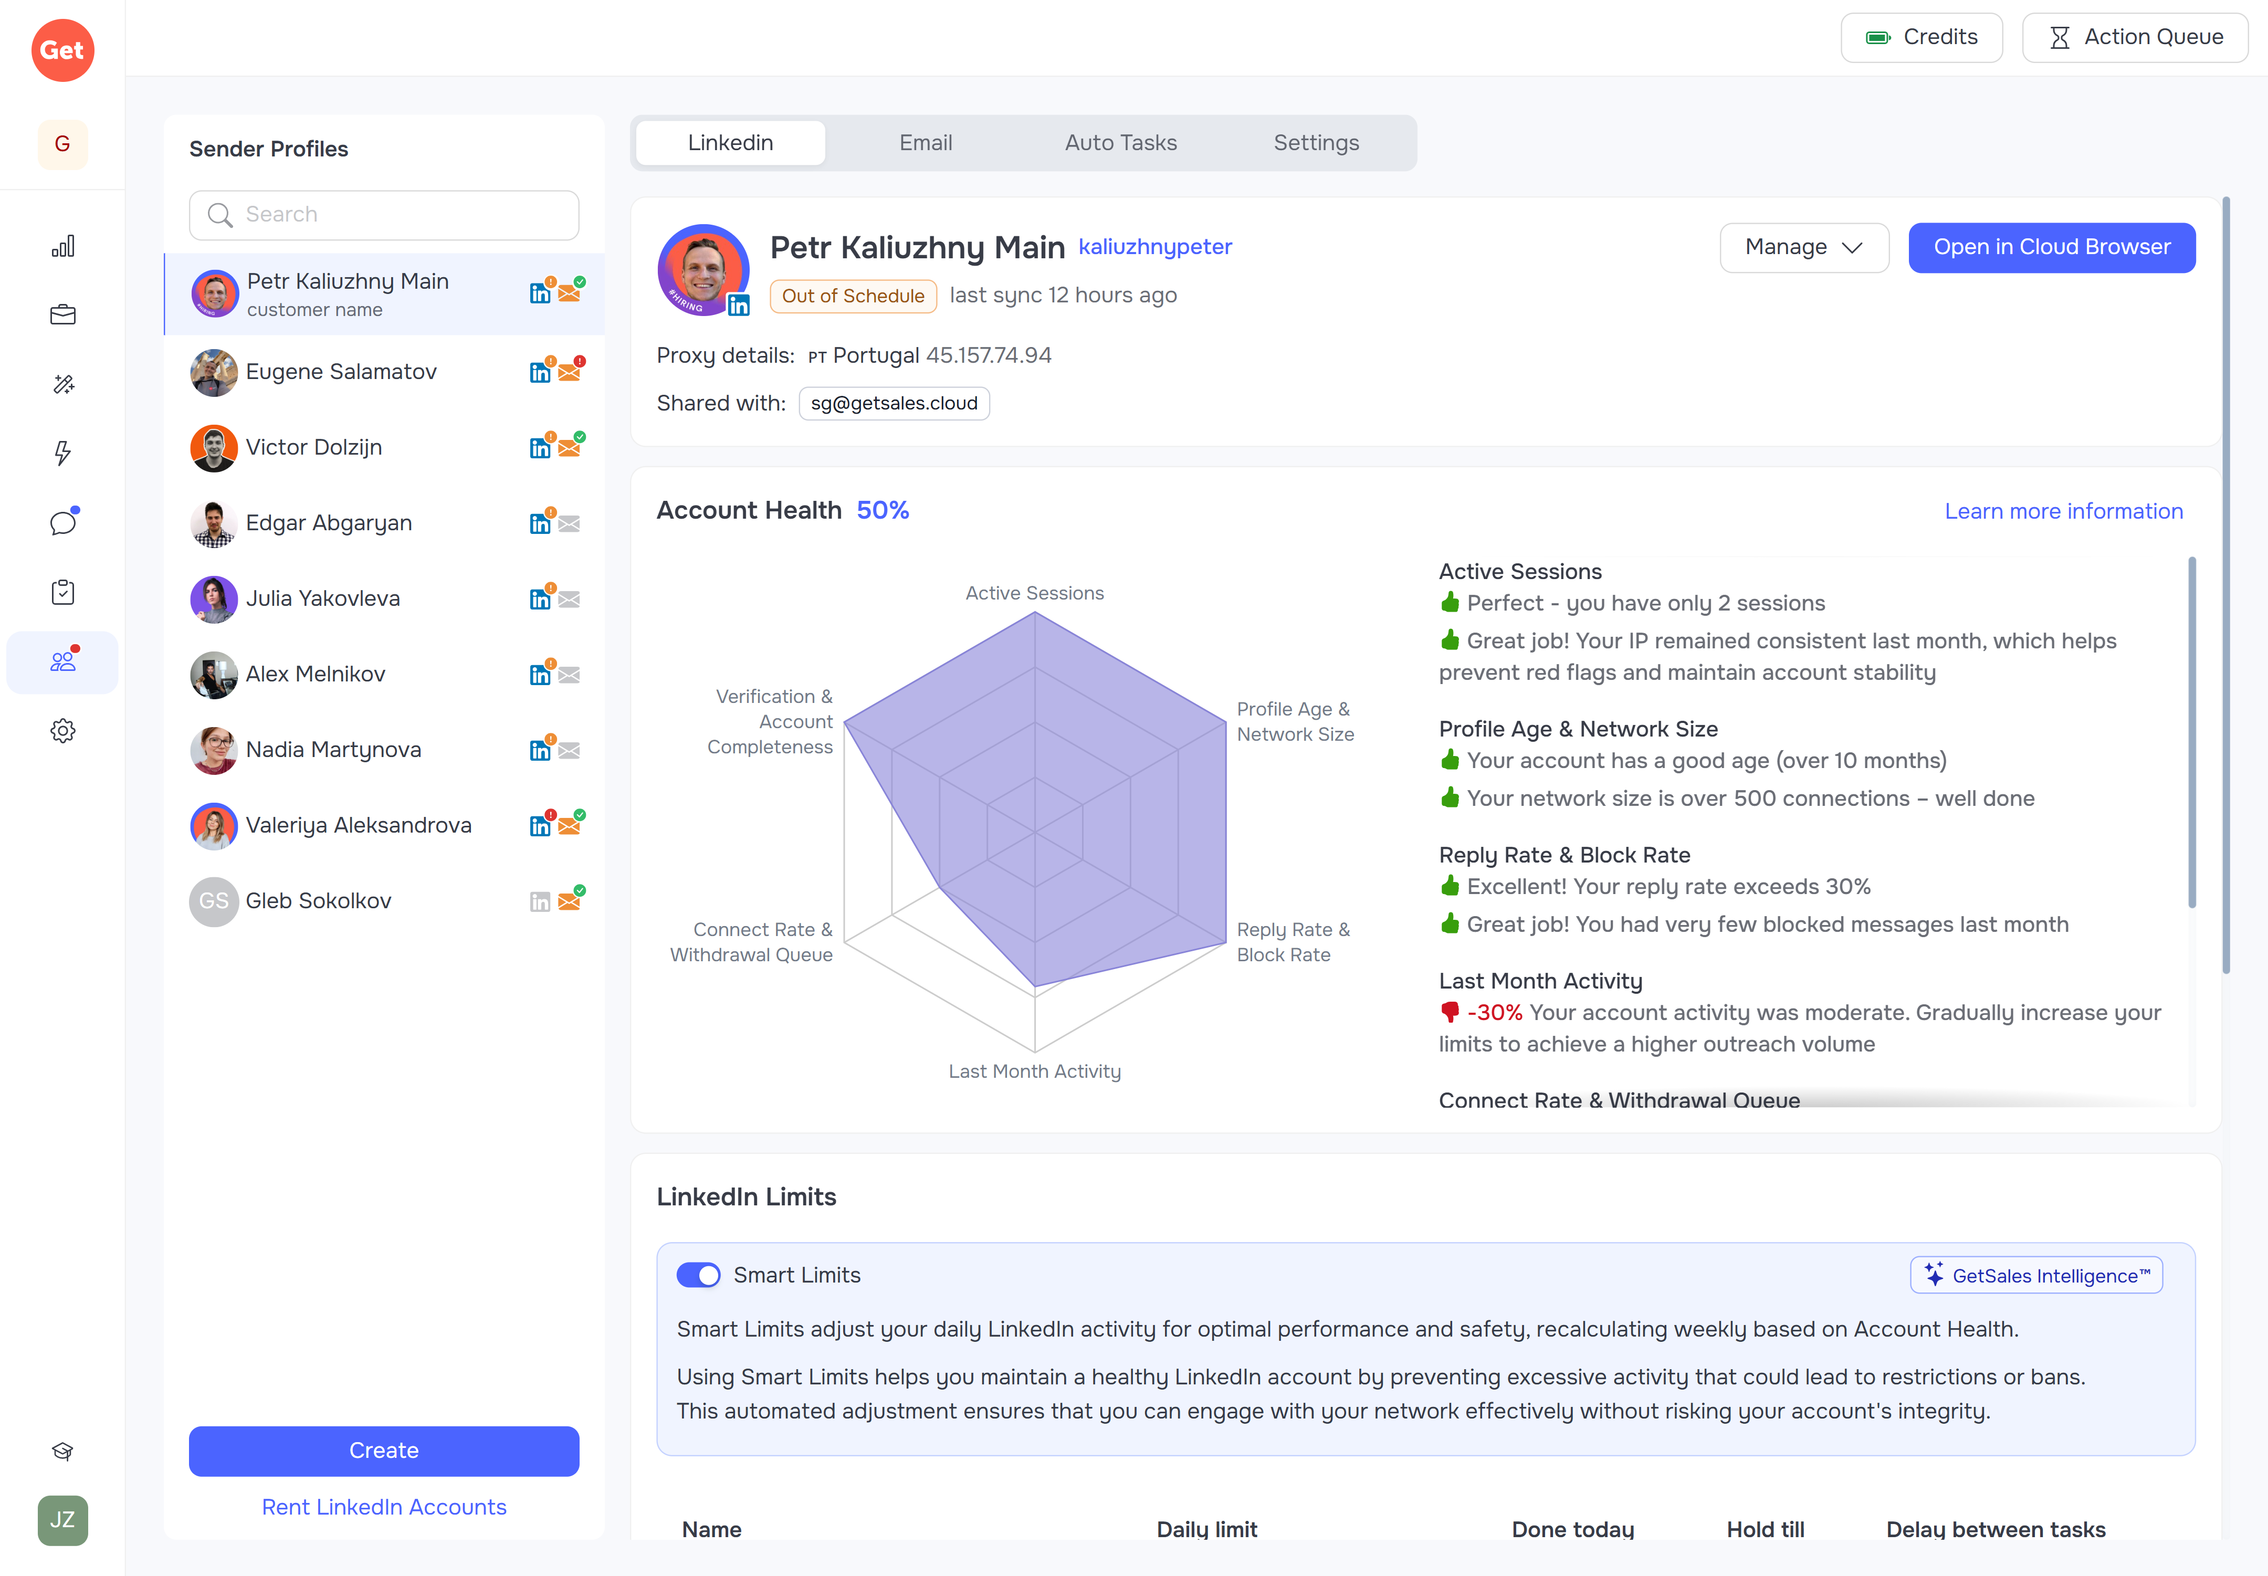Open the Rent LinkedIn Accounts link

point(383,1507)
